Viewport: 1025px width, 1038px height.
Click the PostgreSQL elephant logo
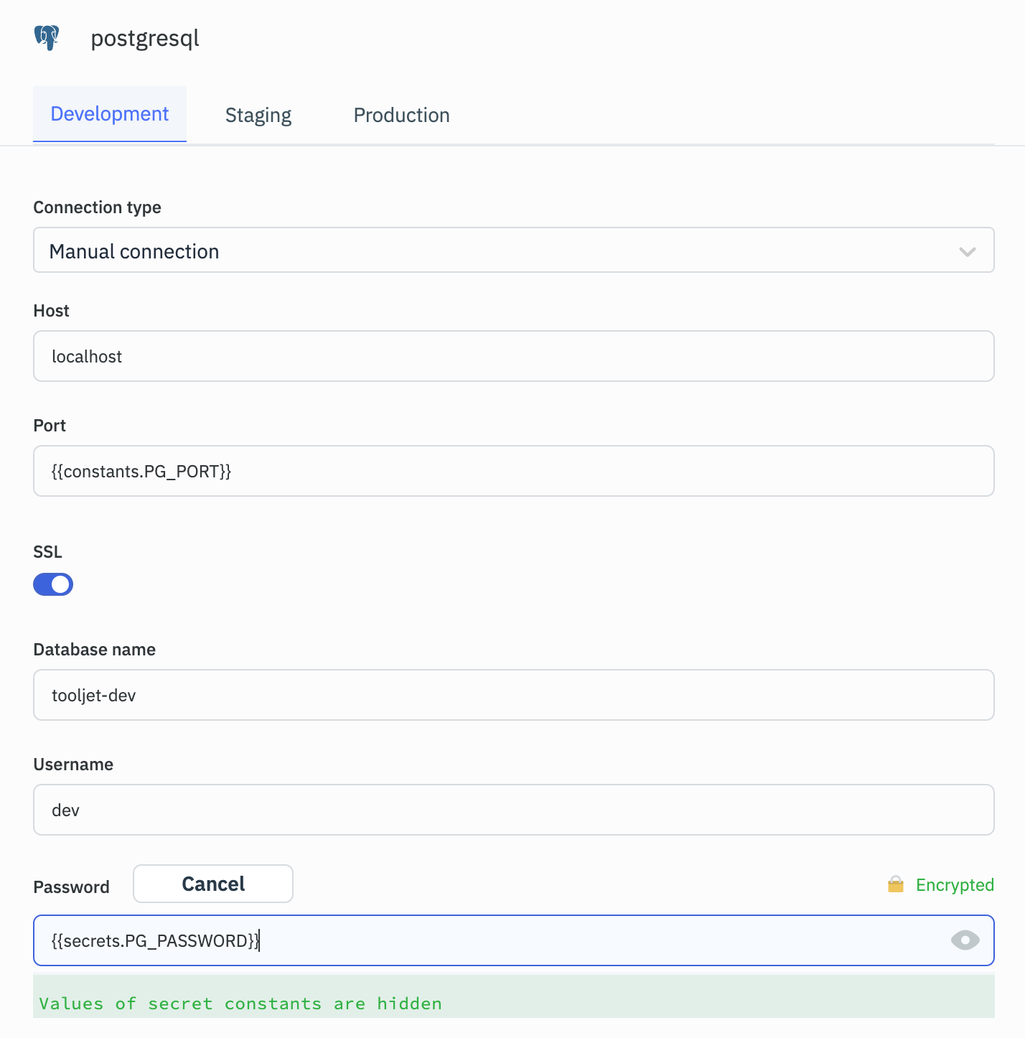click(46, 37)
